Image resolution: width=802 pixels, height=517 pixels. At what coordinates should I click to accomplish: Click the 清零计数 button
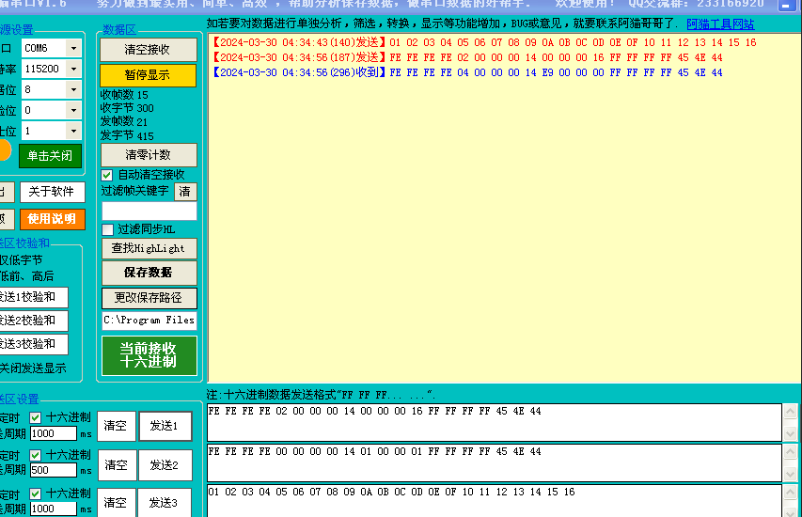tap(149, 155)
